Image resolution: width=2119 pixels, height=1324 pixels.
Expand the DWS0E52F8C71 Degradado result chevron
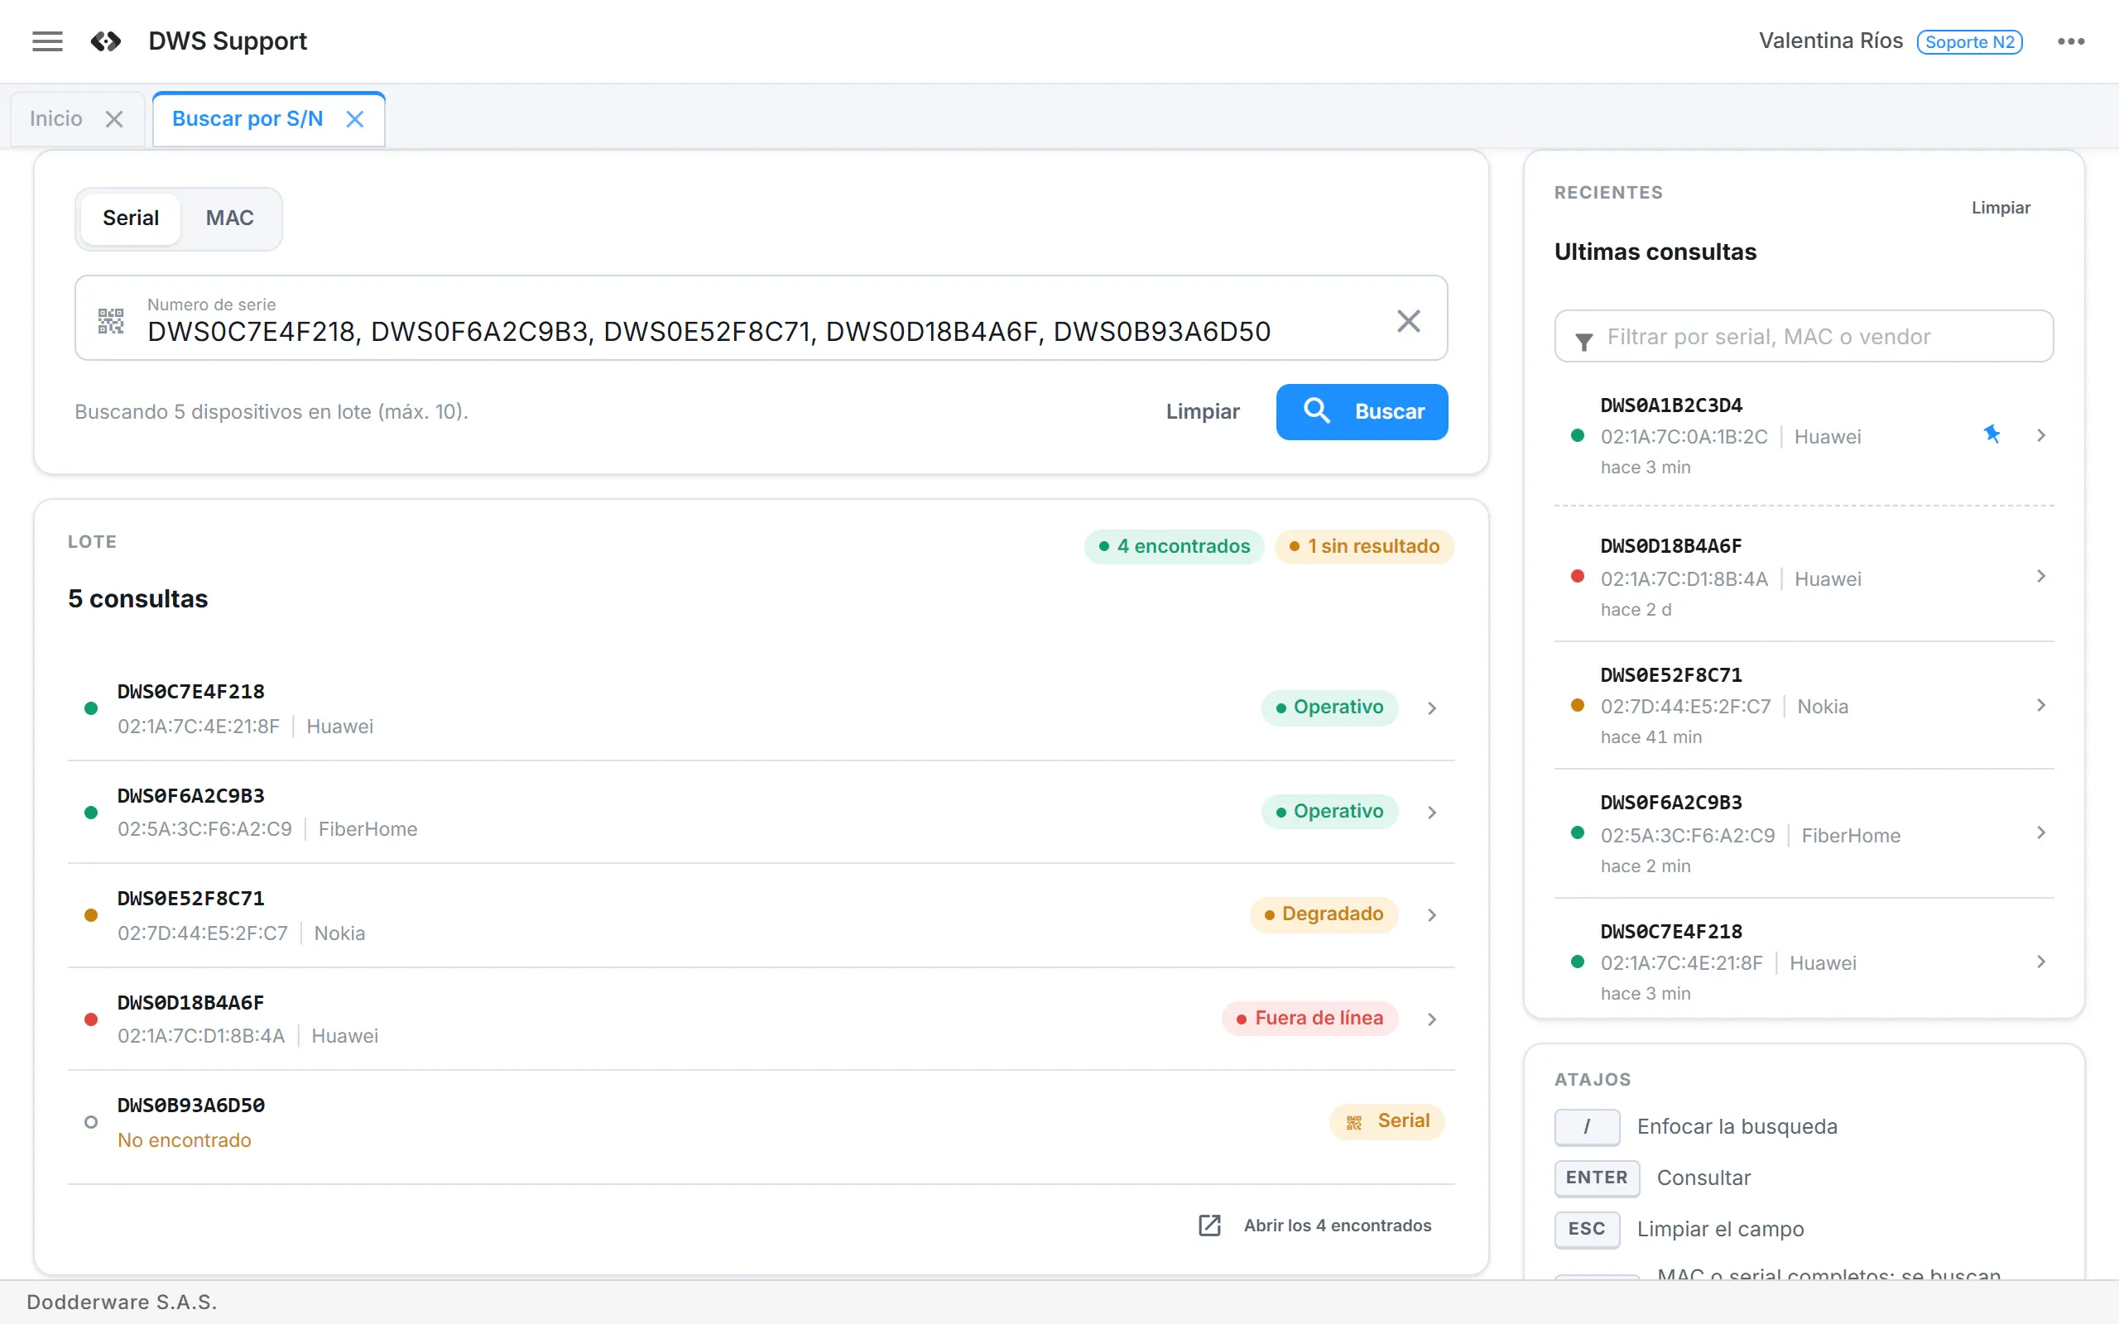click(1432, 915)
